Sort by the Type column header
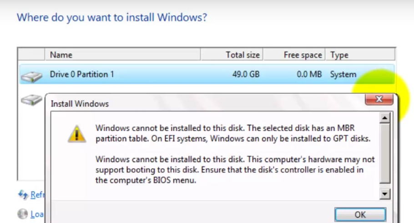This screenshot has height=223, width=414. (x=360, y=55)
